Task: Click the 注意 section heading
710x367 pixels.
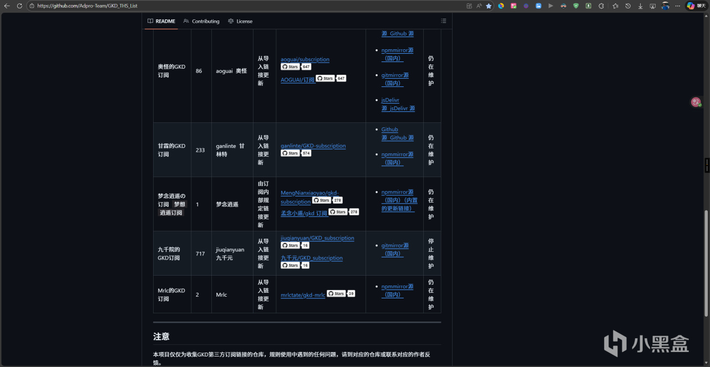Action: [x=161, y=337]
